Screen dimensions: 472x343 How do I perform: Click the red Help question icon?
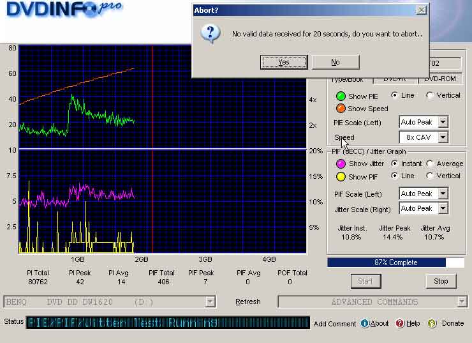pyautogui.click(x=400, y=323)
